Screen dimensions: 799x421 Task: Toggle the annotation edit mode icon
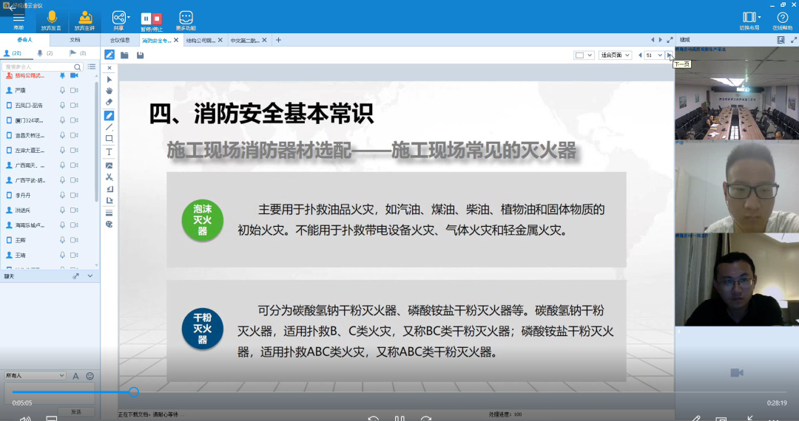[109, 55]
